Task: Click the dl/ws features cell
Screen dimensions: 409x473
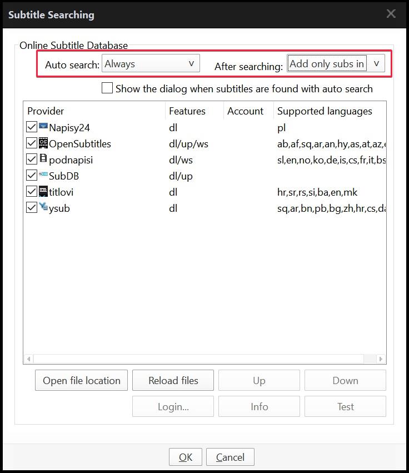Action: pyautogui.click(x=181, y=160)
